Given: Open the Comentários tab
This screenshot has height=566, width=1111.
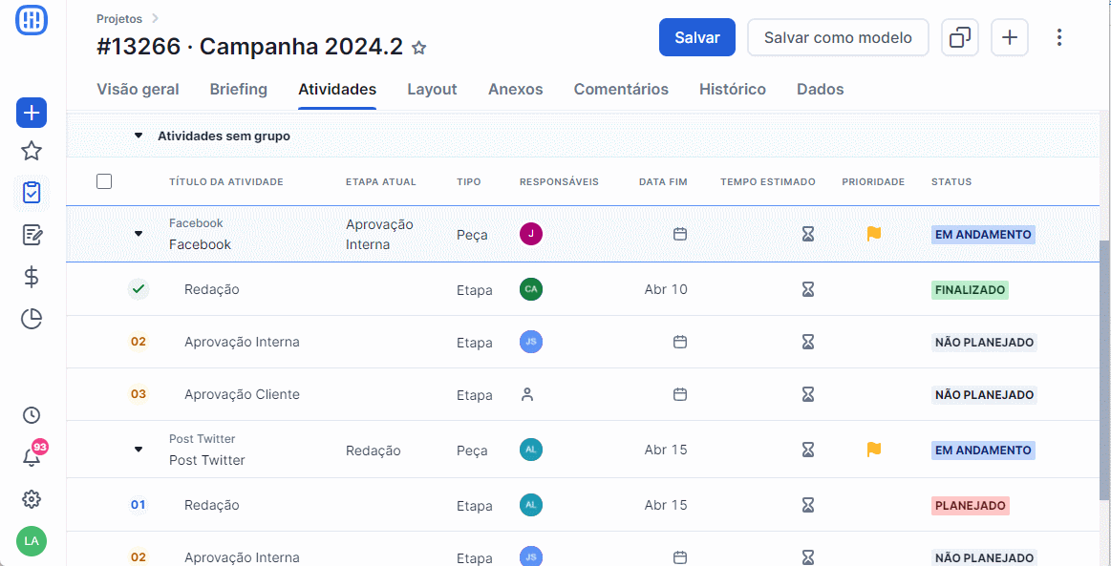Looking at the screenshot, I should (x=621, y=90).
